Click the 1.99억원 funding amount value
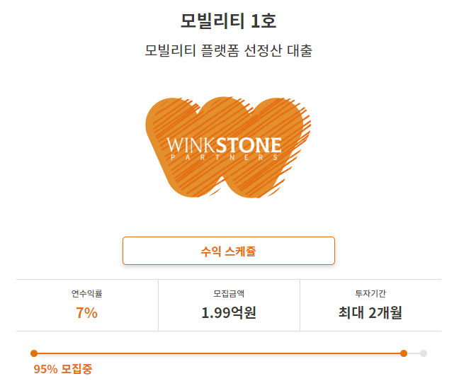The height and width of the screenshot is (386, 459). pyautogui.click(x=229, y=312)
